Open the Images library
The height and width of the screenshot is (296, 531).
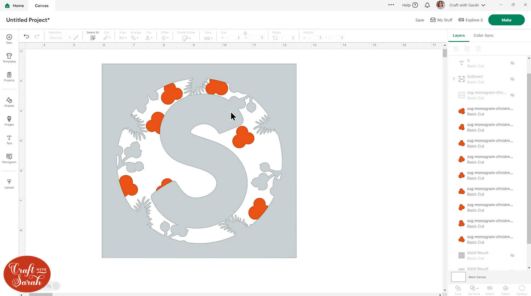pos(9,121)
